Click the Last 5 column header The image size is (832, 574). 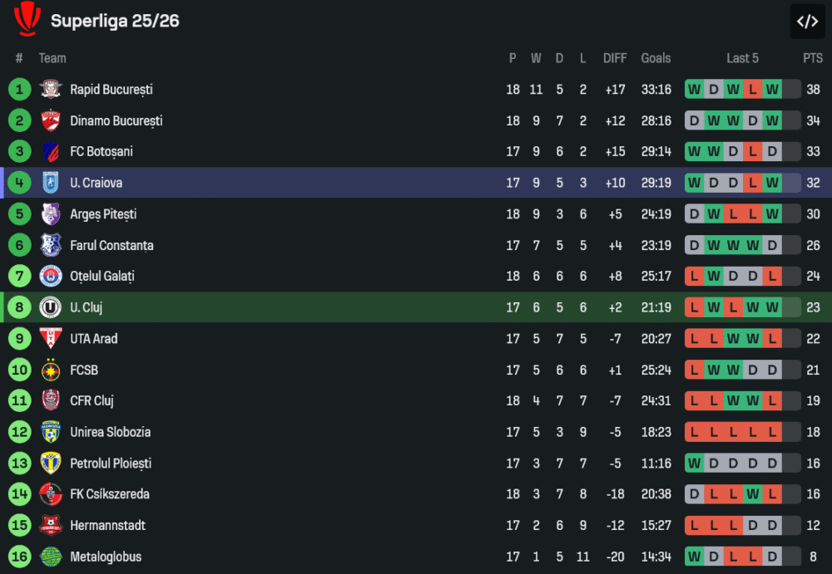click(x=742, y=58)
